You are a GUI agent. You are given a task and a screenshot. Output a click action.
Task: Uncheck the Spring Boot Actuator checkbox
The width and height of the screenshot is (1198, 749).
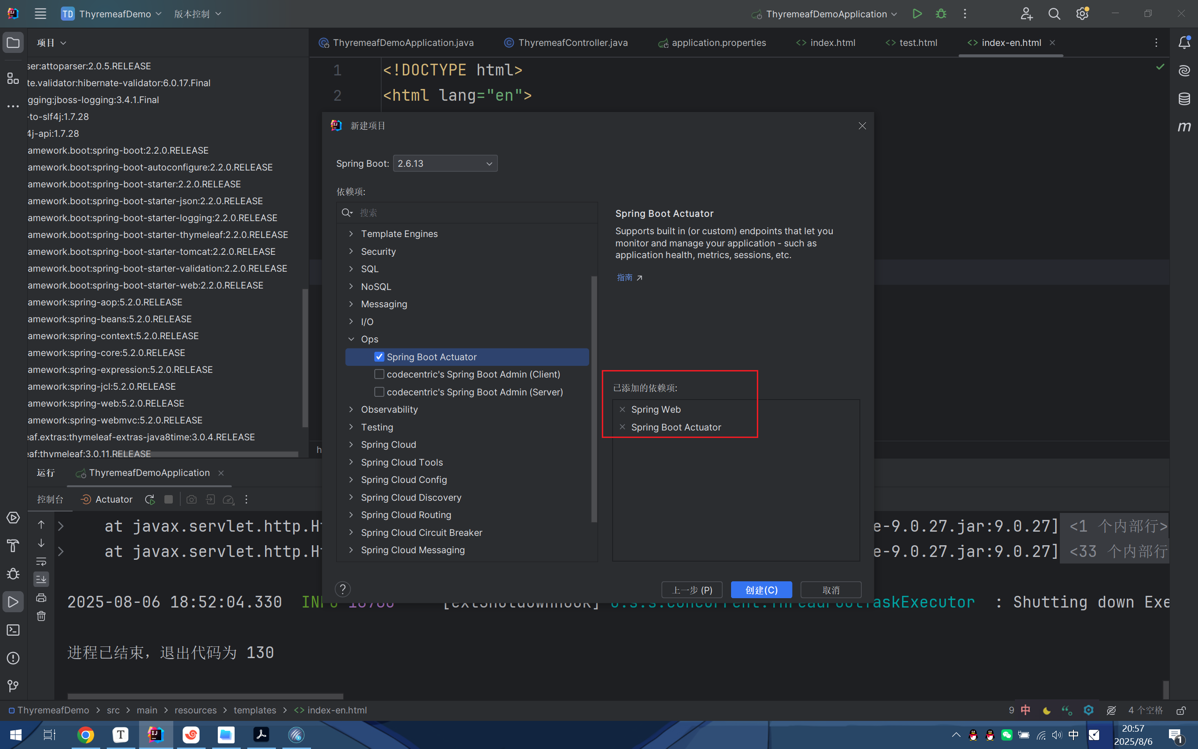tap(379, 356)
